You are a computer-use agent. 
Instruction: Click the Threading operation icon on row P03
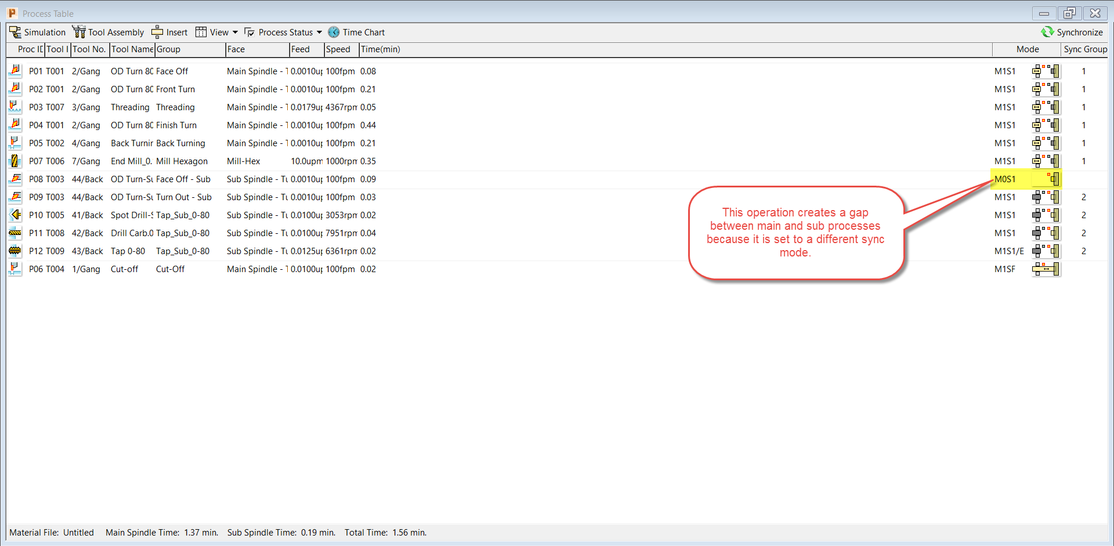coord(15,107)
